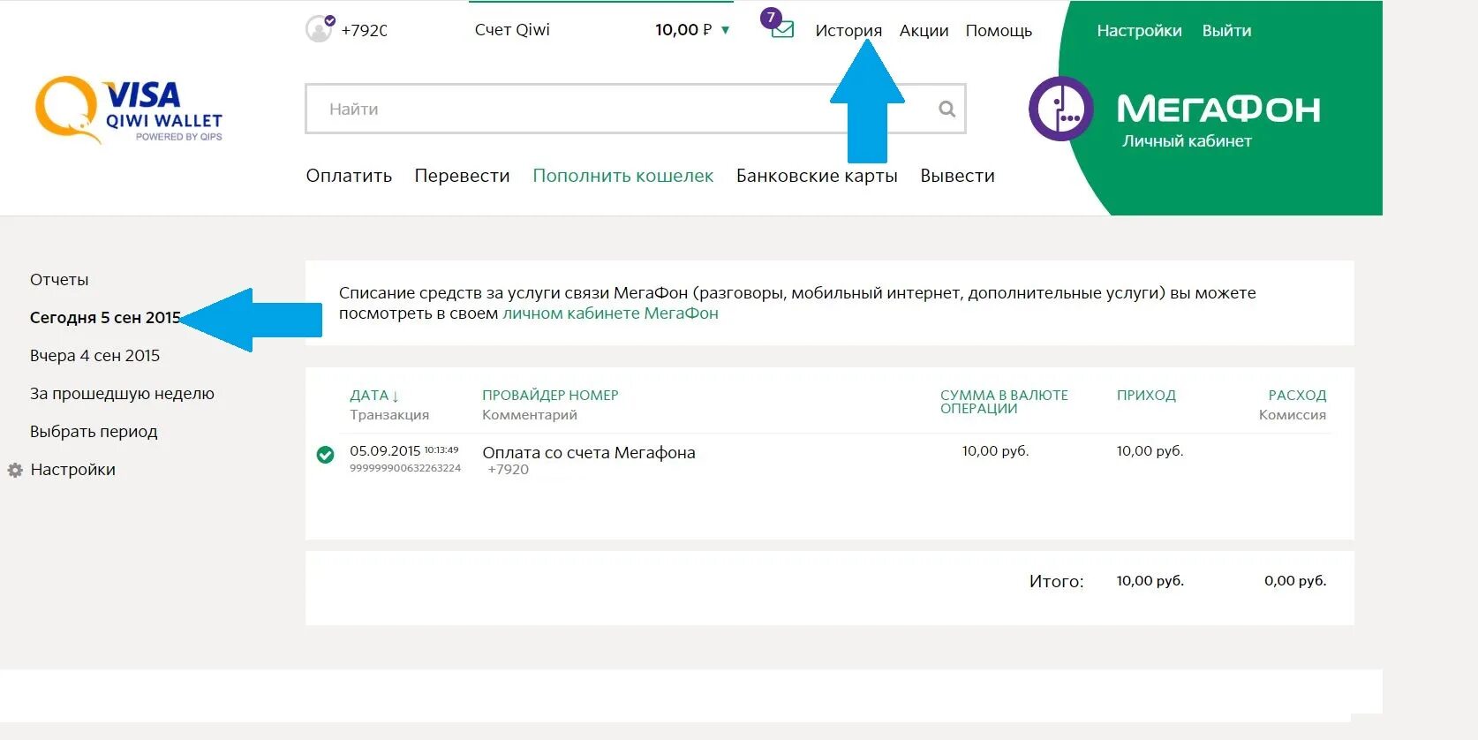
Task: Click the MegaFon round logo icon
Action: point(1061,109)
